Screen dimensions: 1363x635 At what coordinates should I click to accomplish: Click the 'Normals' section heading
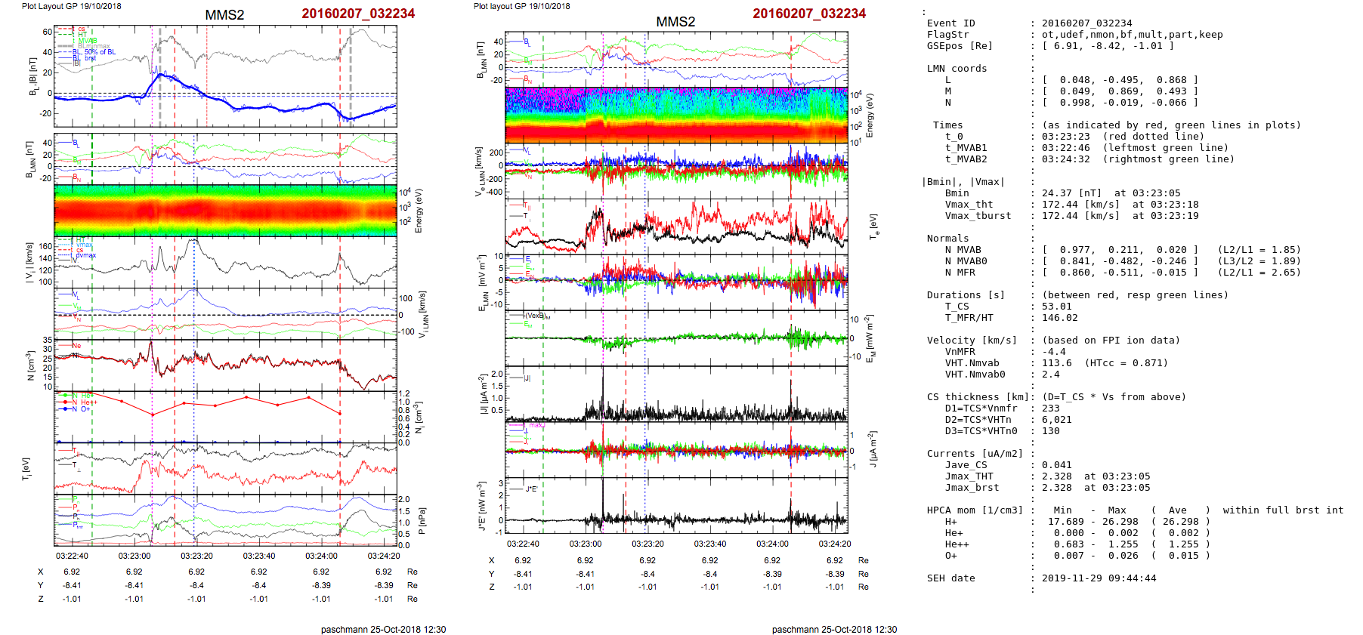tap(947, 239)
